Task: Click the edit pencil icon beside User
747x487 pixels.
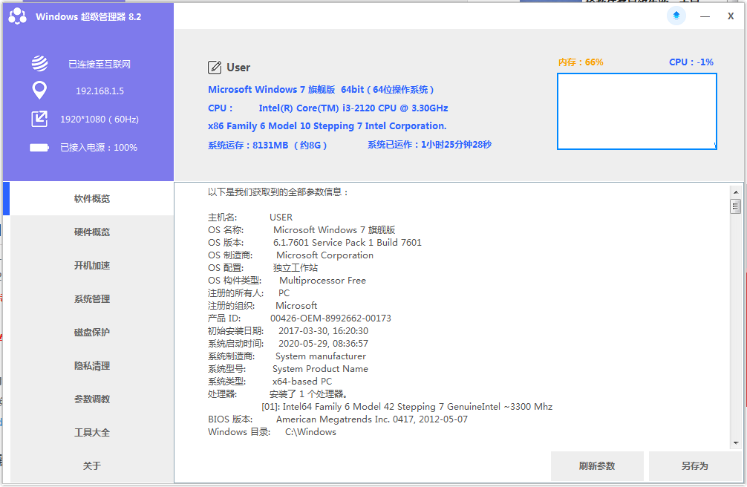Action: pos(215,68)
